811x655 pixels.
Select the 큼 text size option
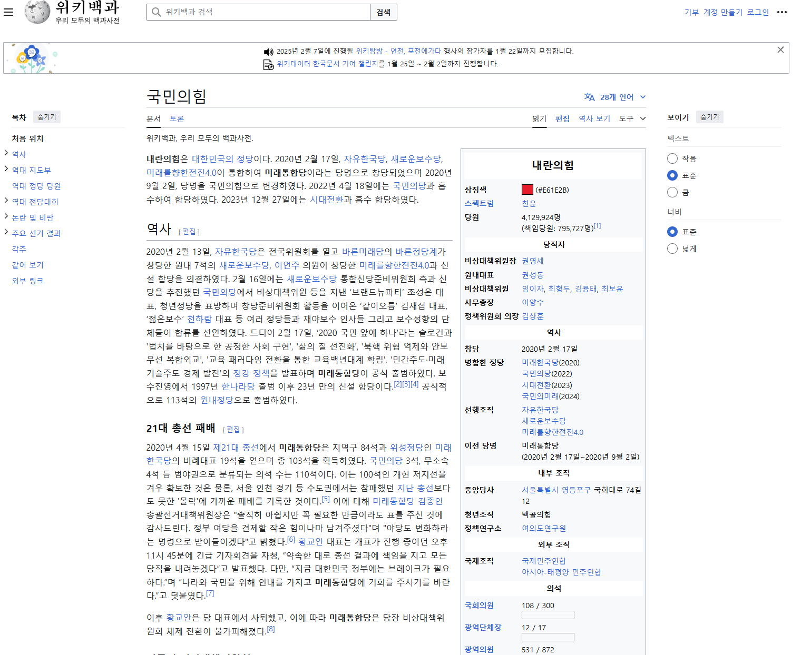pos(672,192)
